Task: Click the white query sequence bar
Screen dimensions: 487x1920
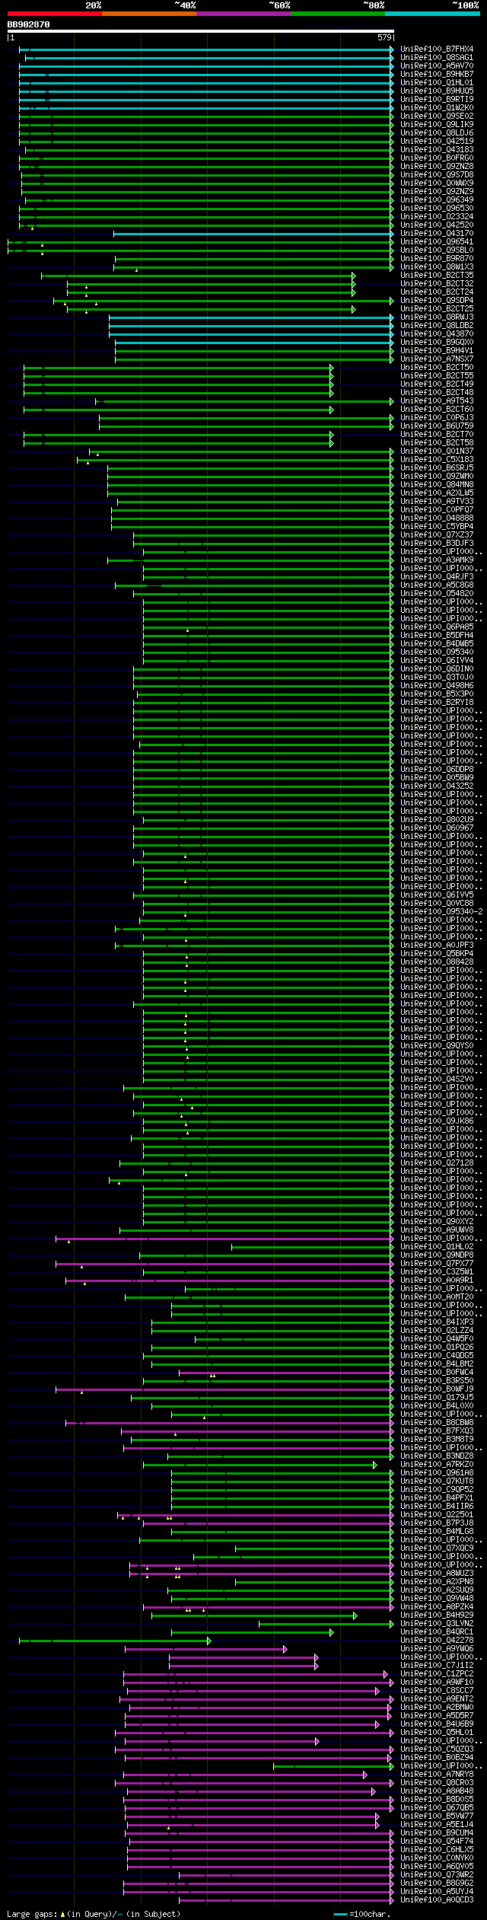Action: point(201,32)
